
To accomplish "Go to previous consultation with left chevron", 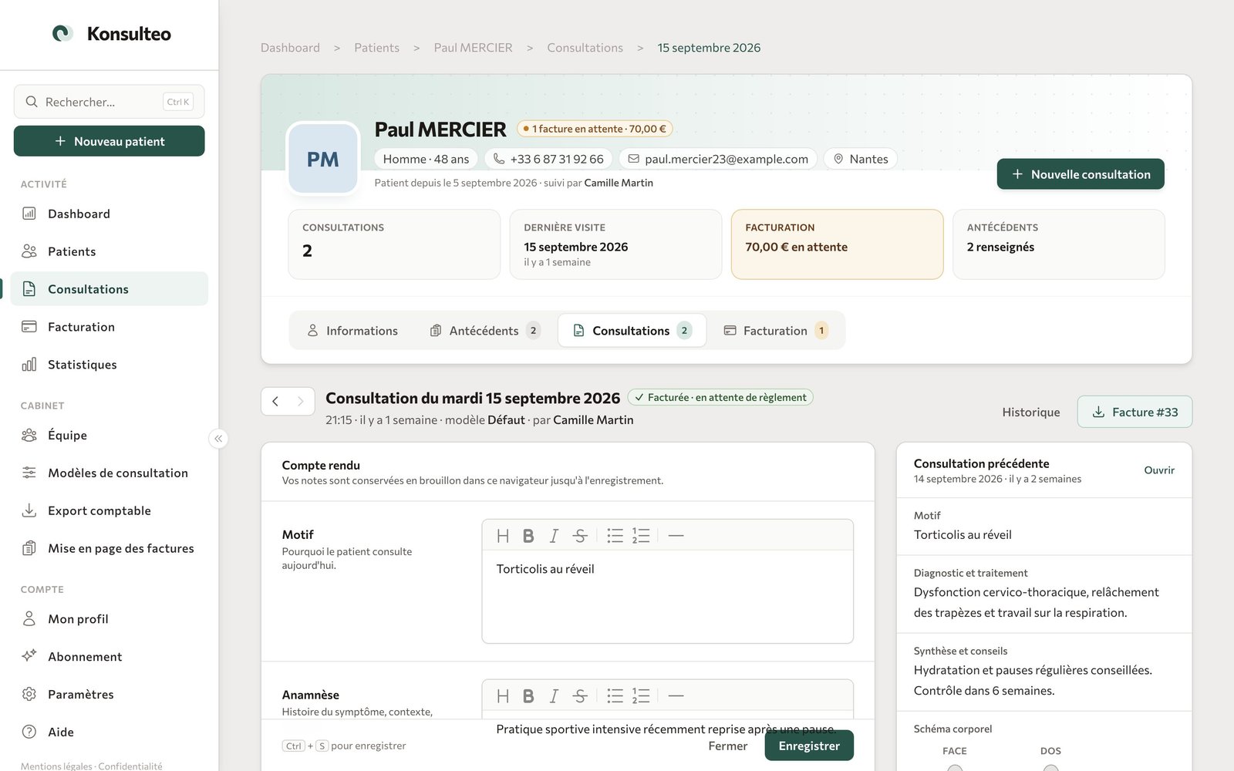I will point(275,401).
